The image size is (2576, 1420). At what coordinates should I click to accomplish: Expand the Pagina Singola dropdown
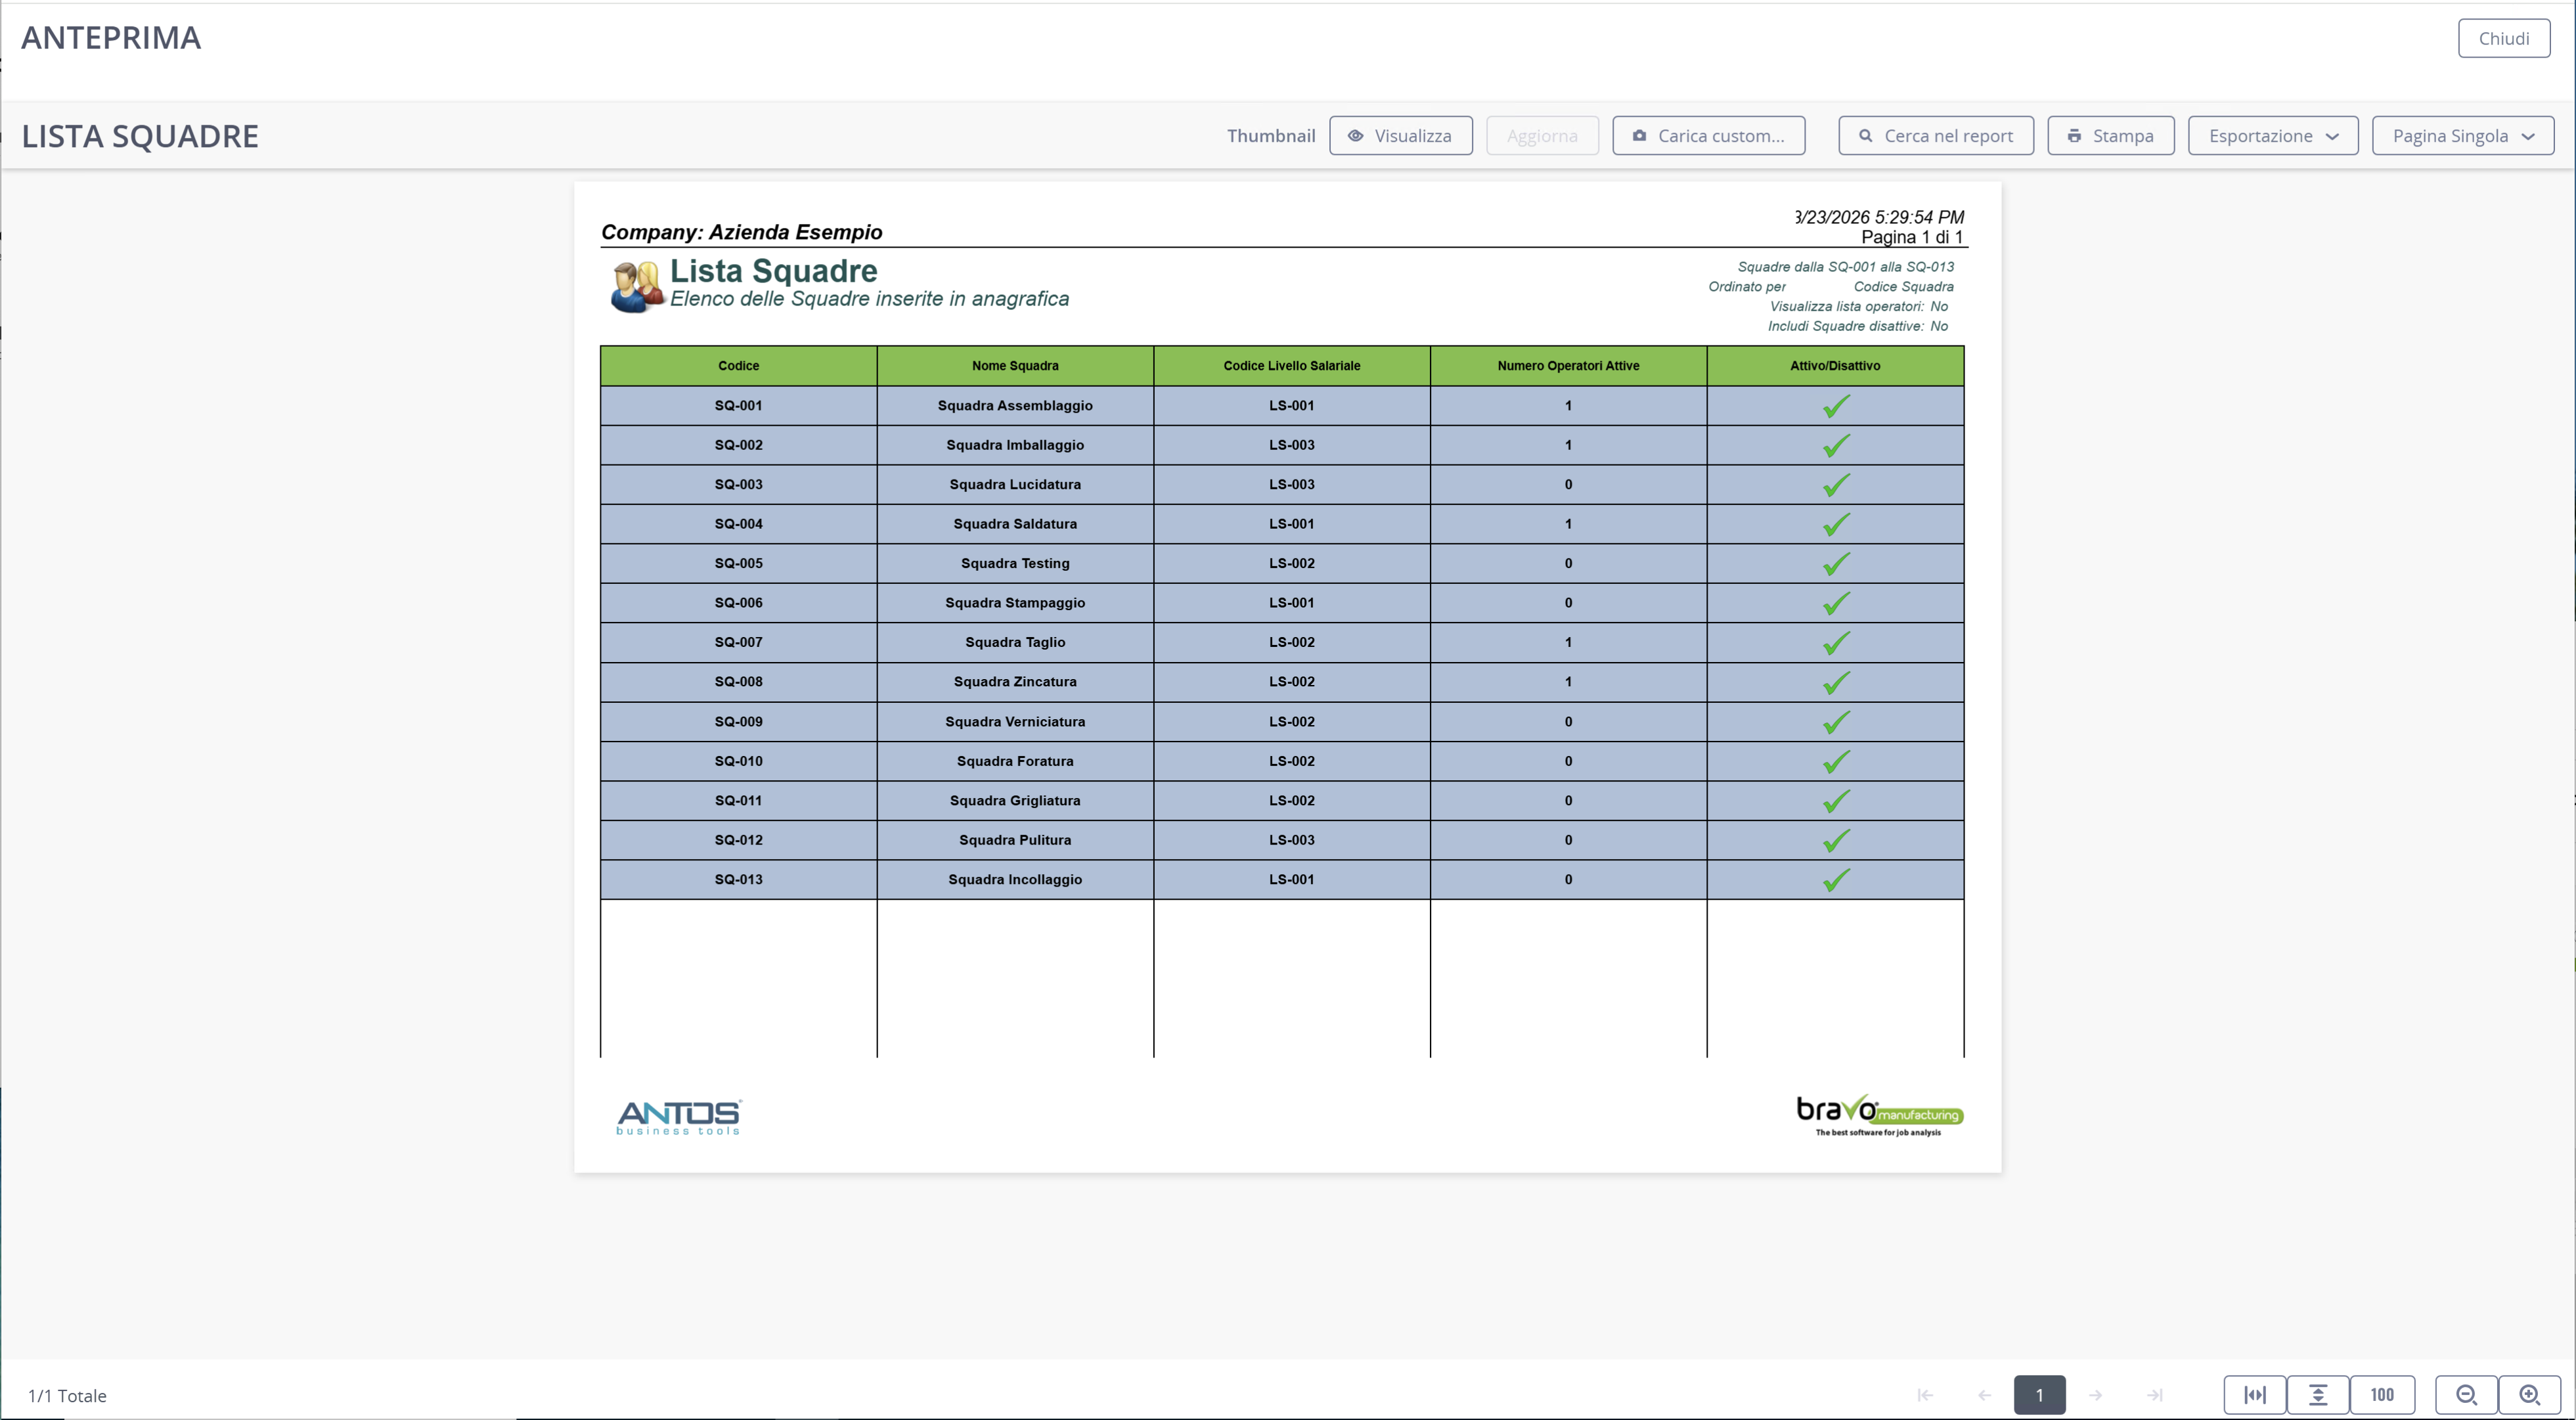(x=2463, y=136)
